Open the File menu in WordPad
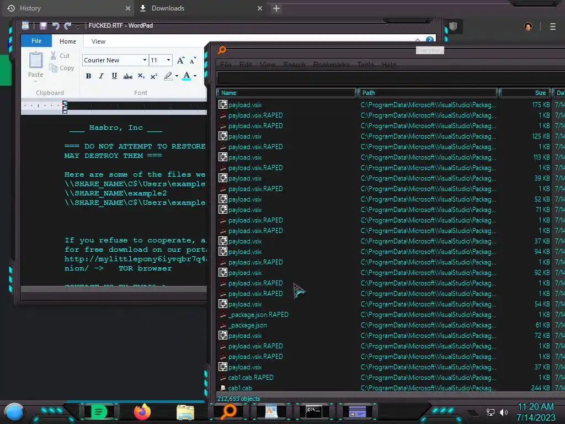The image size is (565, 424). click(36, 41)
